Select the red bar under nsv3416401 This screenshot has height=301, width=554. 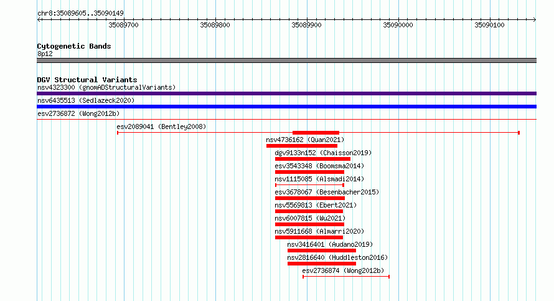point(322,251)
